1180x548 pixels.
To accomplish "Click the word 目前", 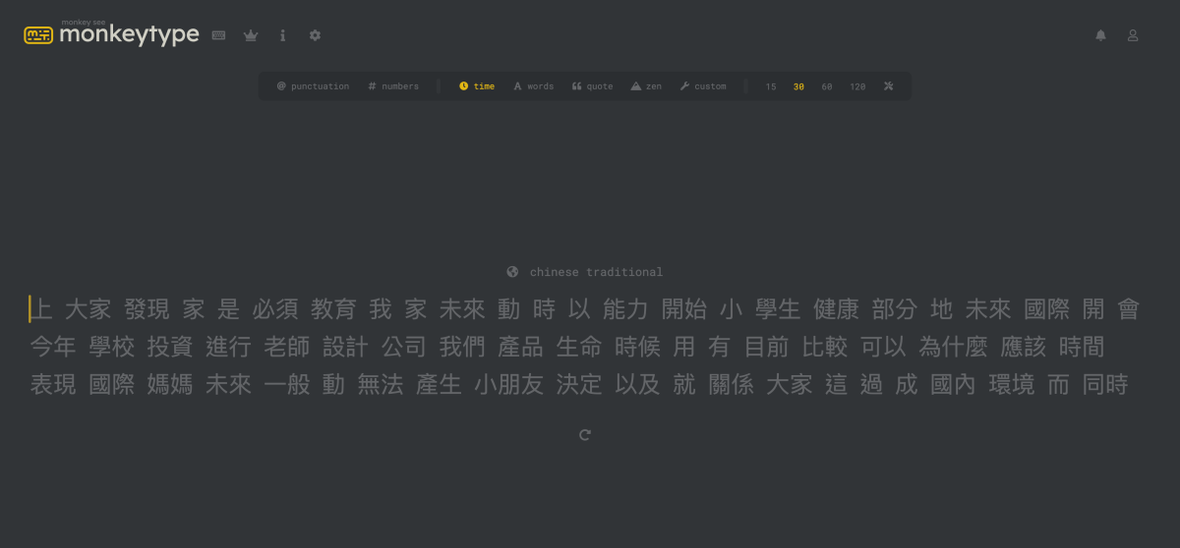I will click(x=767, y=347).
